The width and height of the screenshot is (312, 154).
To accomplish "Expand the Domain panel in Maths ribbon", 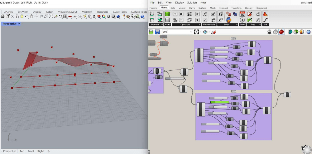I will point(162,24).
